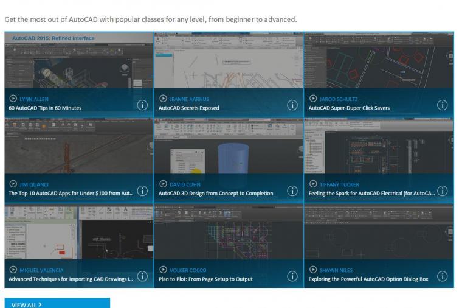462x308 pixels.
Task: Click the VIEW ALL button
Action: tap(57, 303)
